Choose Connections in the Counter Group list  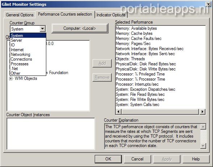tap(28, 59)
